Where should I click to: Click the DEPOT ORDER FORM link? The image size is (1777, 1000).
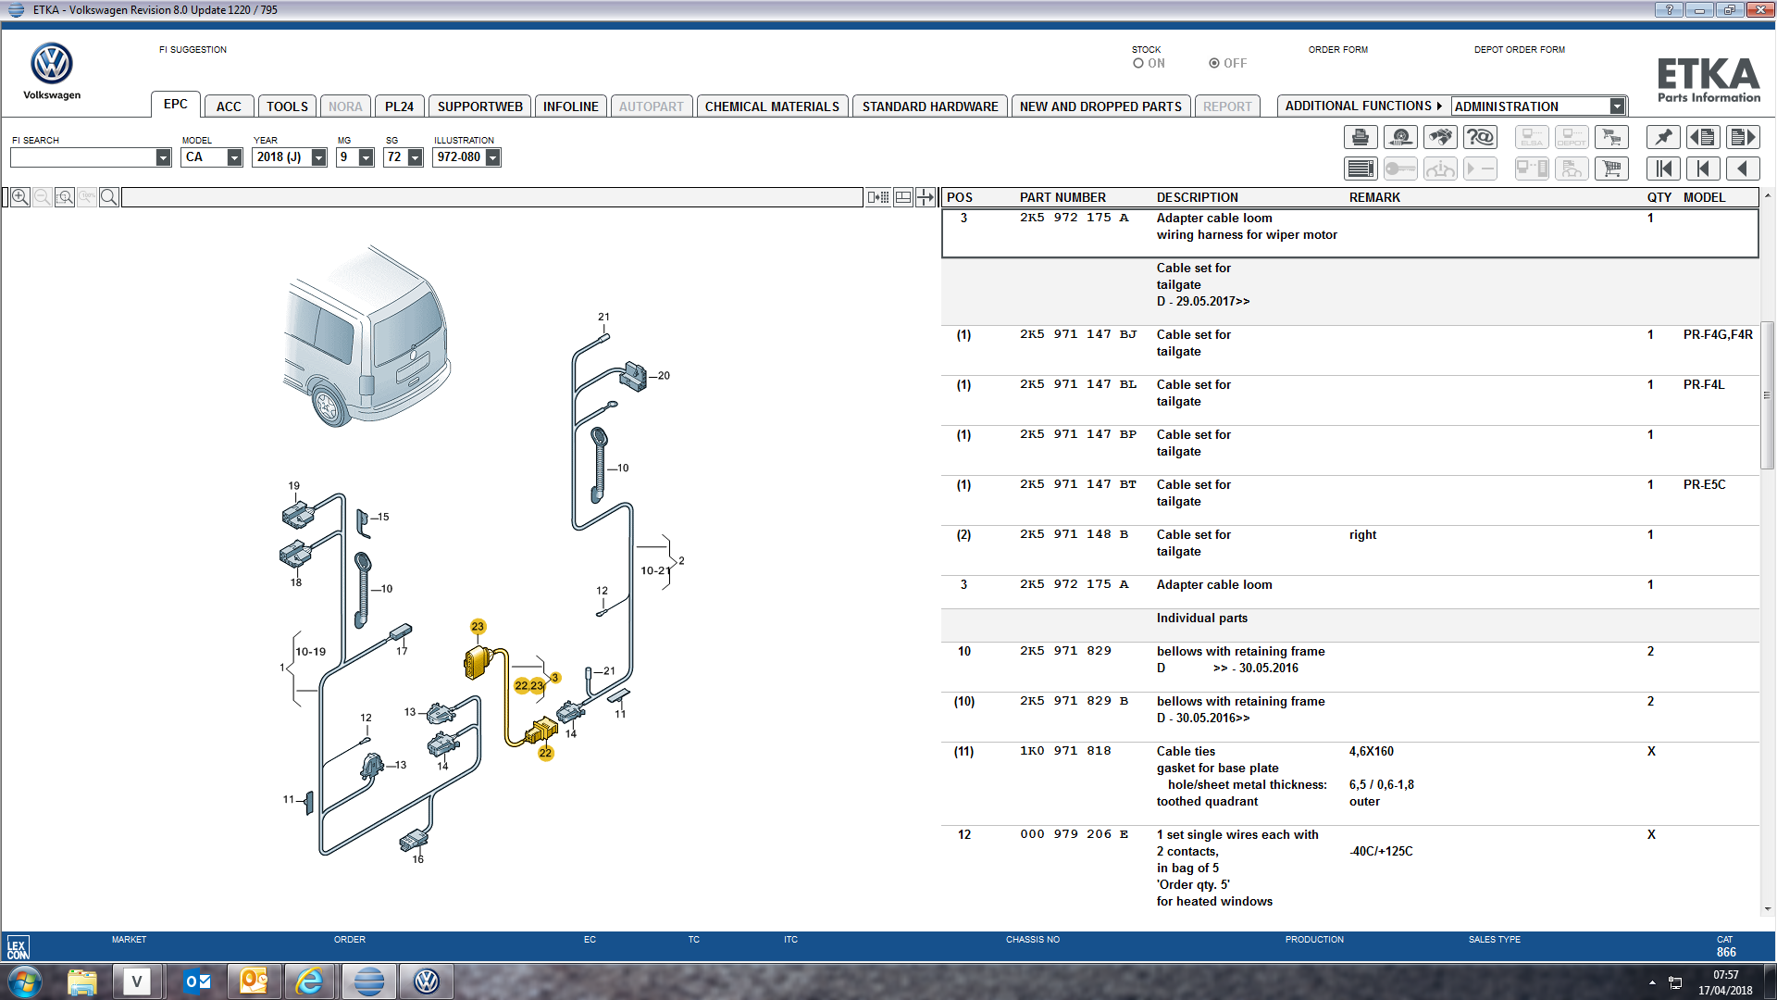click(x=1519, y=50)
